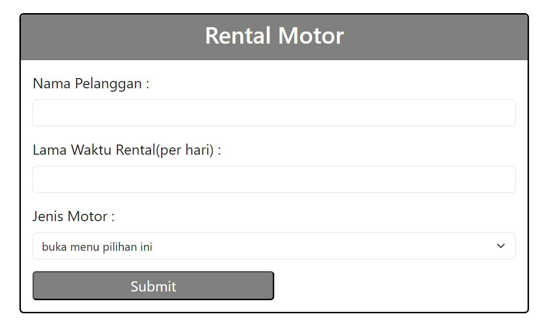Click the word "Submit" on the gray button
546x323 pixels.
pyautogui.click(x=153, y=286)
